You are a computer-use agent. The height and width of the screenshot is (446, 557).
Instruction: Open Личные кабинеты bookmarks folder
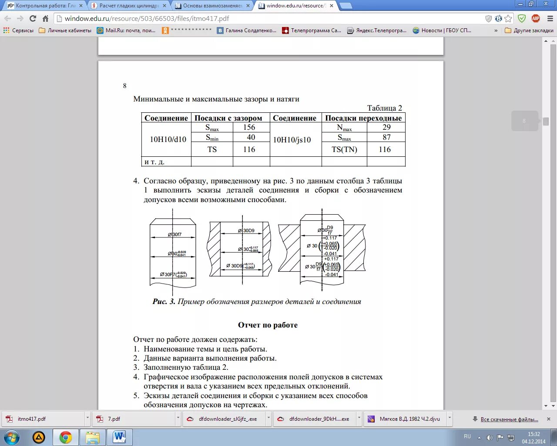tap(65, 30)
